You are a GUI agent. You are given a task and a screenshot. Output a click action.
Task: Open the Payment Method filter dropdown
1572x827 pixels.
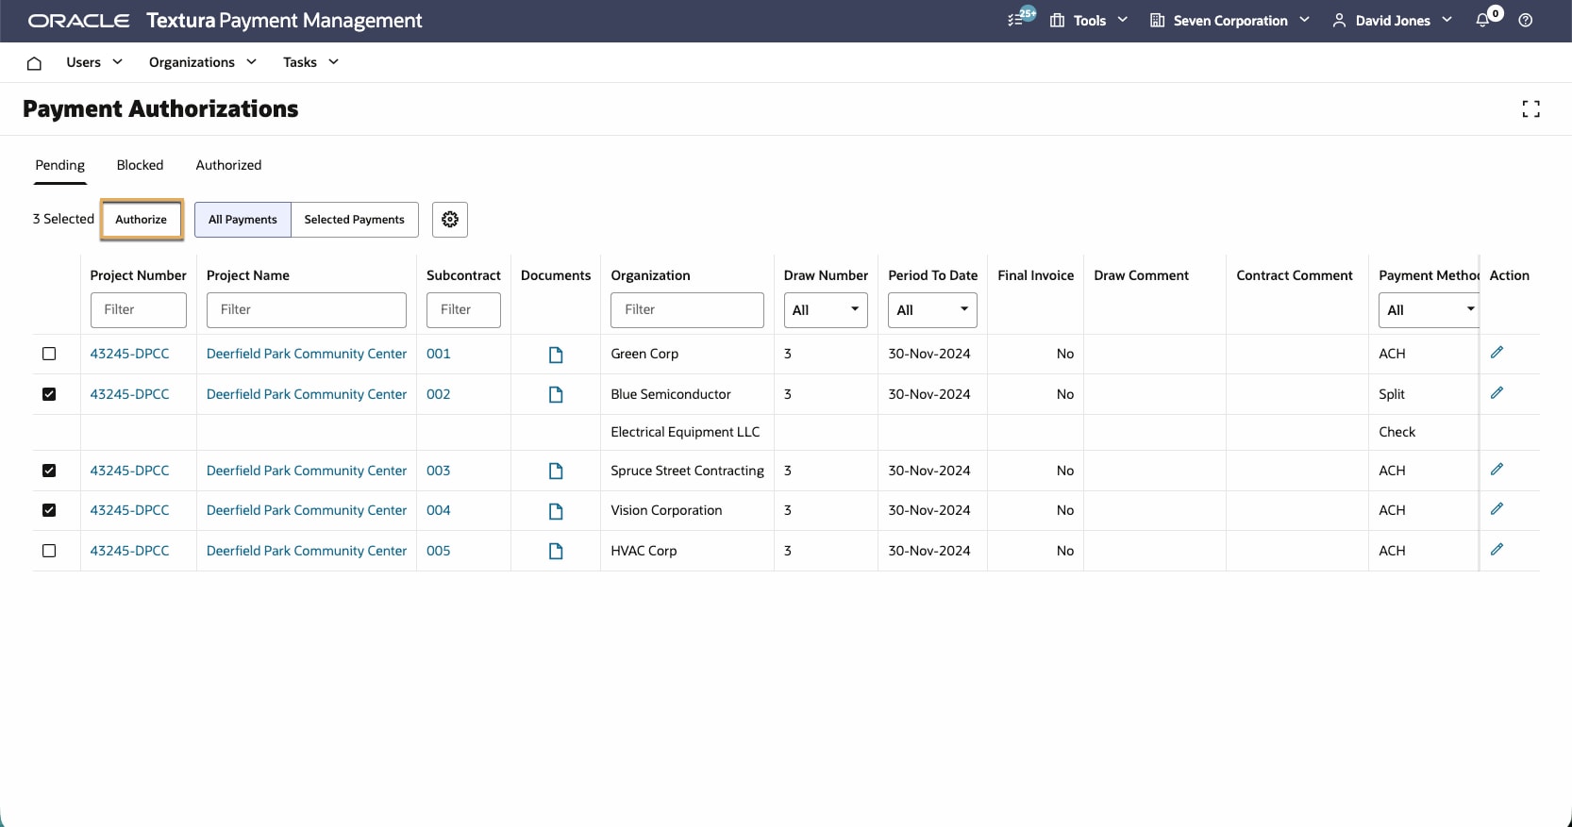pyautogui.click(x=1429, y=310)
